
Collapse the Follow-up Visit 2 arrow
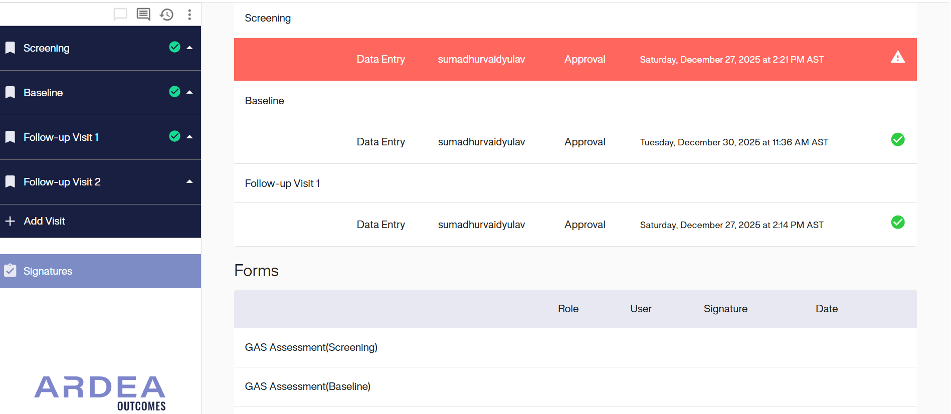pyautogui.click(x=189, y=182)
